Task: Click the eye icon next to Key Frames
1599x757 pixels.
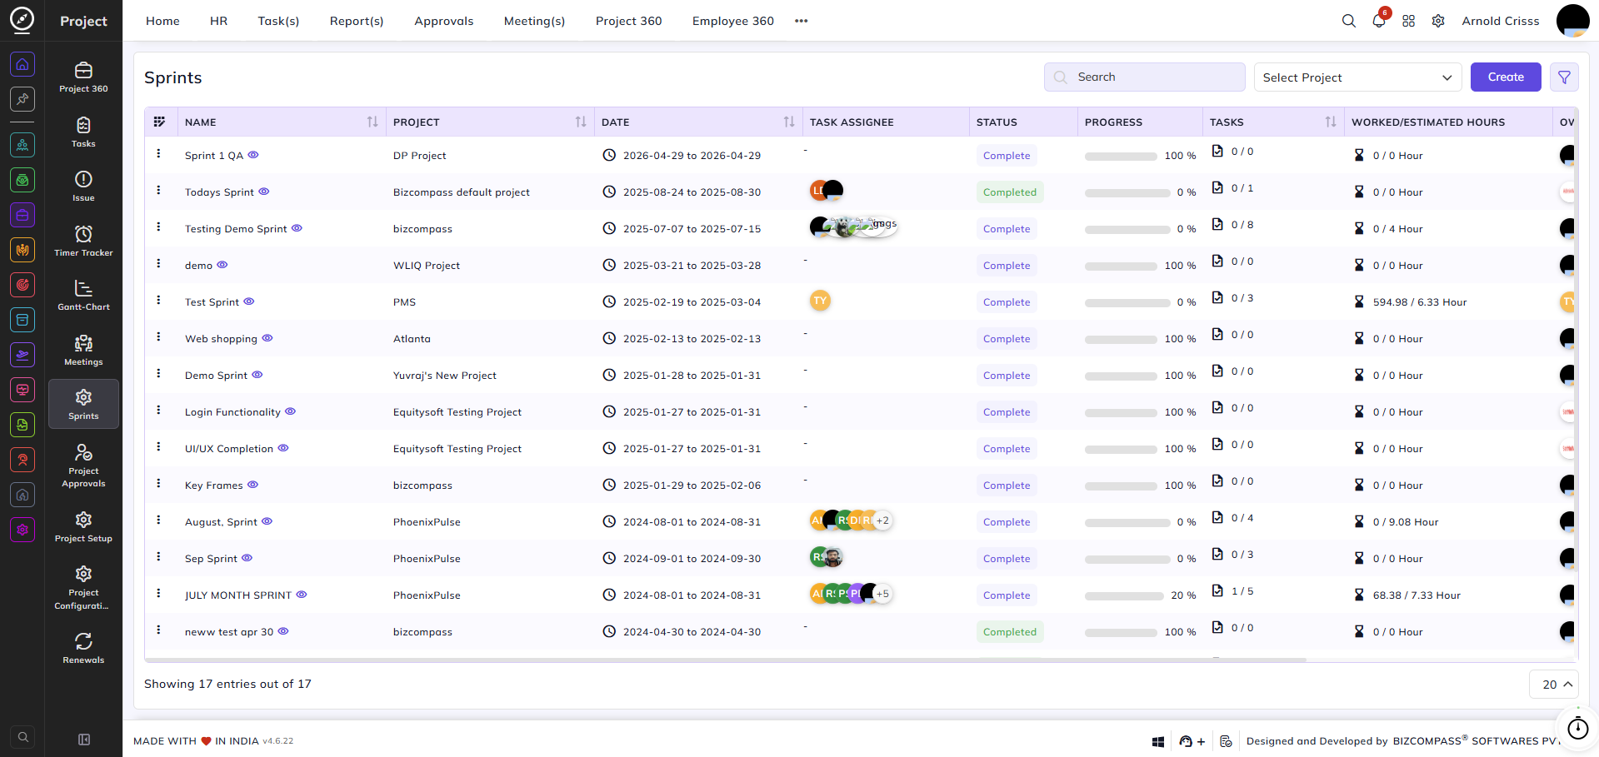Action: (253, 485)
